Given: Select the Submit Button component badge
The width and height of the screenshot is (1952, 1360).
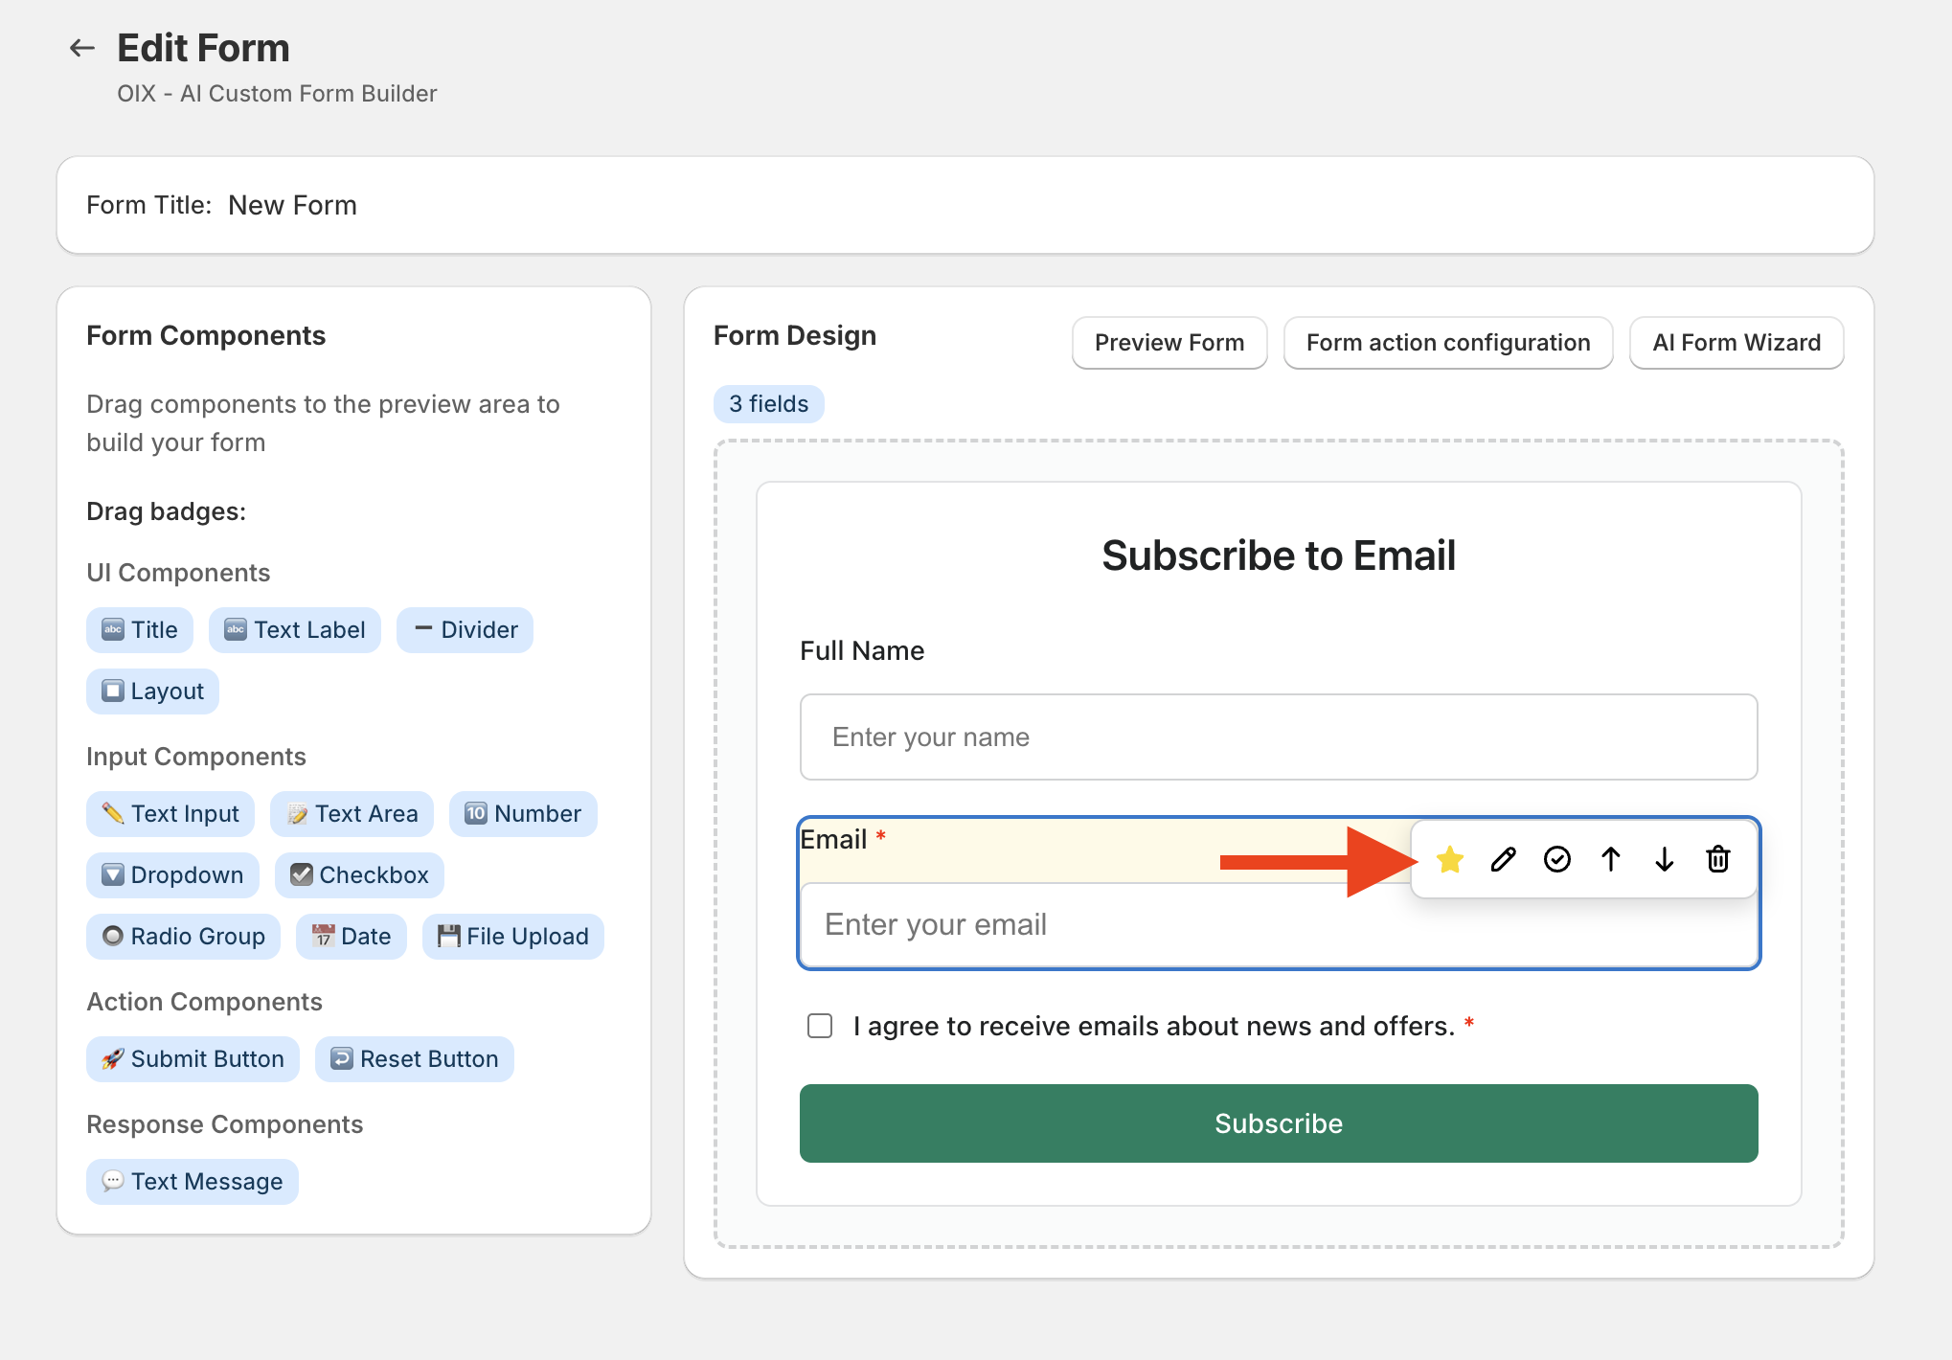Looking at the screenshot, I should tap(193, 1058).
